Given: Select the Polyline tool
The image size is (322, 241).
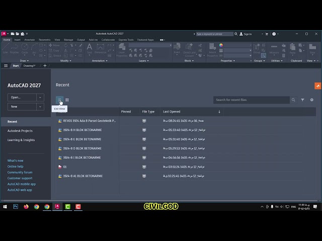Looking at the screenshot, I should click(14, 49).
